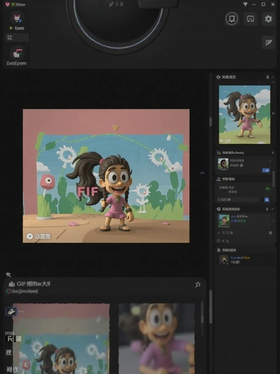The width and height of the screenshot is (280, 374).
Task: Click the blue button under the avatar entry
Action: [x=266, y=170]
